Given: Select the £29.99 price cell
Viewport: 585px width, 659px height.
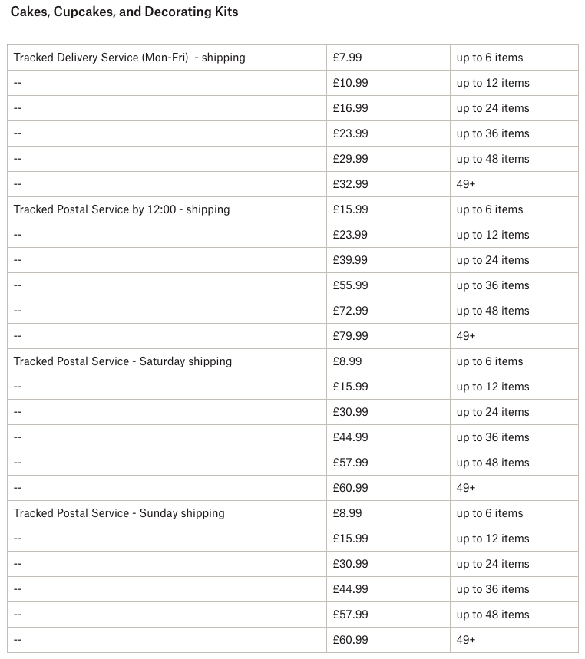Looking at the screenshot, I should pyautogui.click(x=350, y=159).
